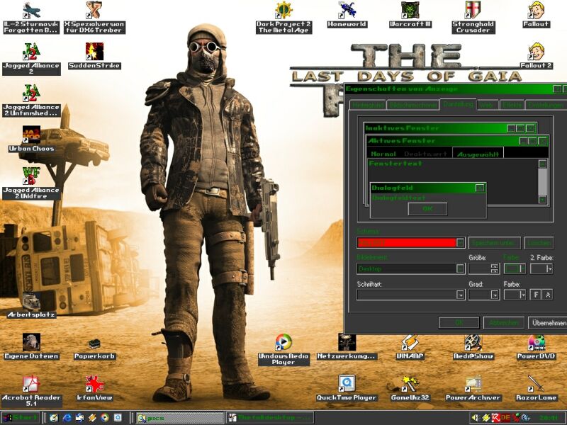567x425 pixels.
Task: Open the Windows Media Player desktop shortcut
Action: [x=283, y=349]
